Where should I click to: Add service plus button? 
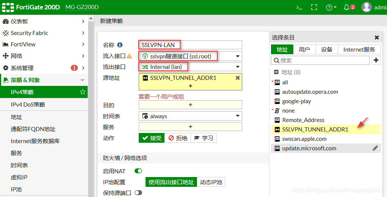tap(190, 127)
